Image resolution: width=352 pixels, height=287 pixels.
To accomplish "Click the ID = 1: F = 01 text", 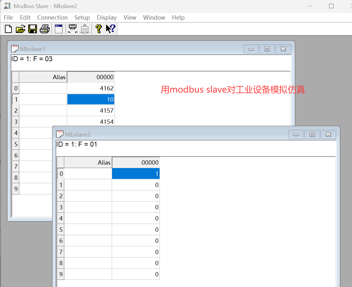I will pyautogui.click(x=77, y=144).
